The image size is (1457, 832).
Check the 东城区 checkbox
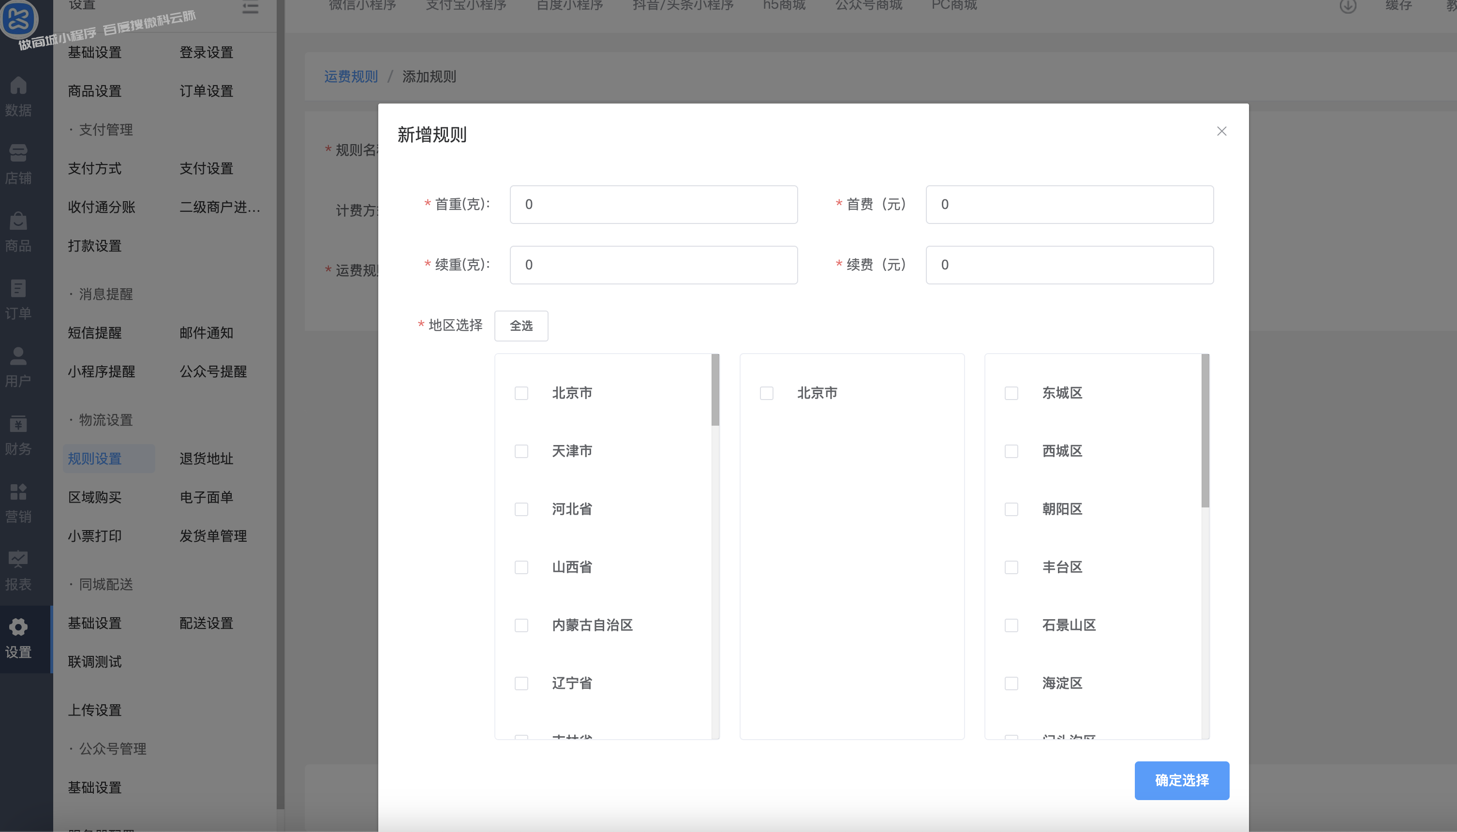tap(1011, 393)
